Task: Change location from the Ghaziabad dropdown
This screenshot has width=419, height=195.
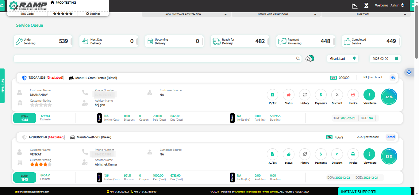Action: point(343,58)
